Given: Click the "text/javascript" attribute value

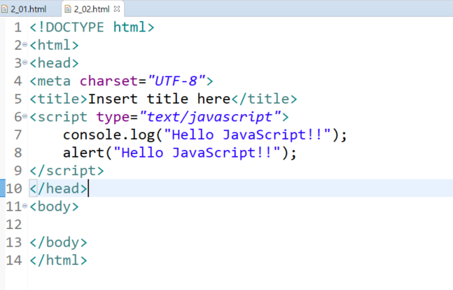Looking at the screenshot, I should point(210,117).
